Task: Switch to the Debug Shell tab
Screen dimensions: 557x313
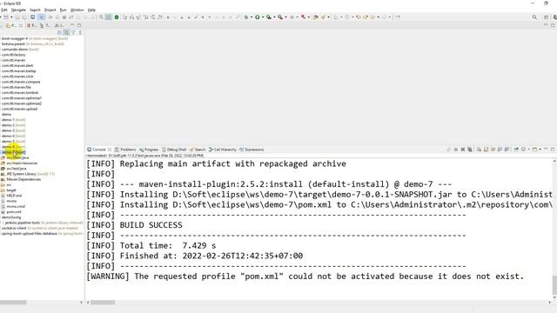Action: pyautogui.click(x=174, y=150)
